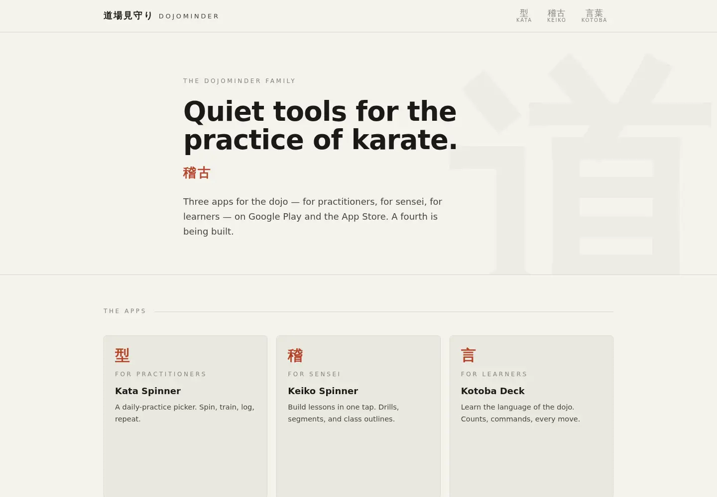Click the red kata kanji icon on Kata Spinner card
Image resolution: width=717 pixels, height=497 pixels.
coord(122,355)
